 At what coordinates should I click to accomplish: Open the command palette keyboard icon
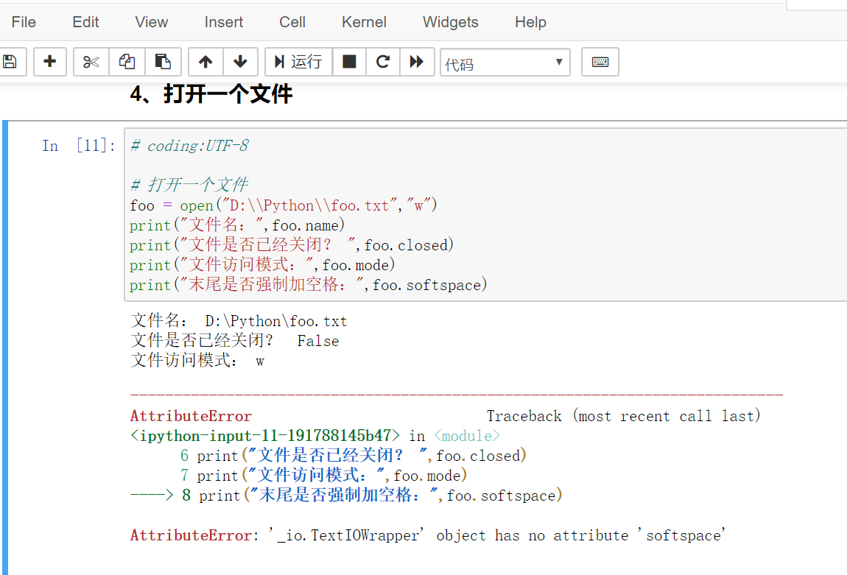600,62
